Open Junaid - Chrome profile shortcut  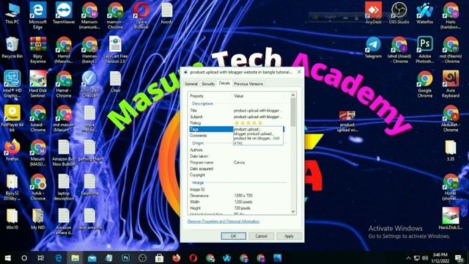tap(37, 119)
